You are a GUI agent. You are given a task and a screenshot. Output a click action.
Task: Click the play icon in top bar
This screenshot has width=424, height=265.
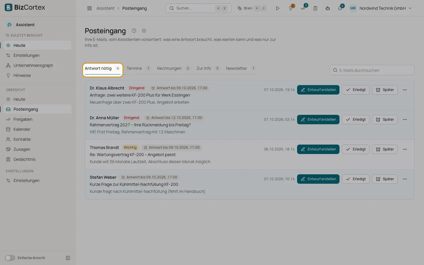click(x=277, y=8)
